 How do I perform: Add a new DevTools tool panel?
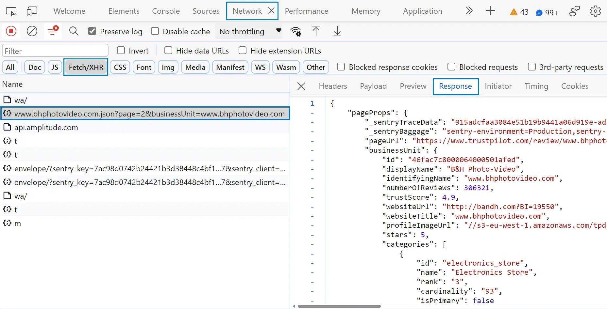[490, 10]
